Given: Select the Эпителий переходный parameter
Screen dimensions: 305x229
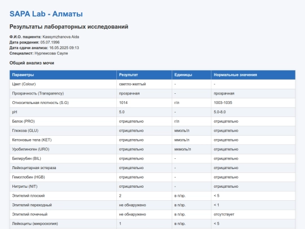Looking at the screenshot, I should pos(32,205).
